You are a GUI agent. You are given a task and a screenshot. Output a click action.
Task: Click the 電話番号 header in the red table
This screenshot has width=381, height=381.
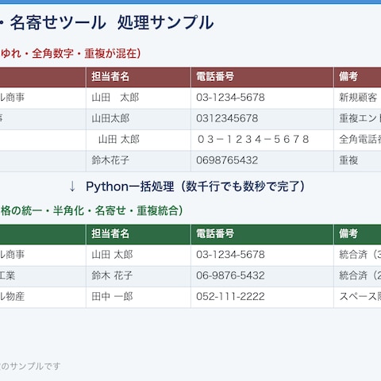click(262, 77)
